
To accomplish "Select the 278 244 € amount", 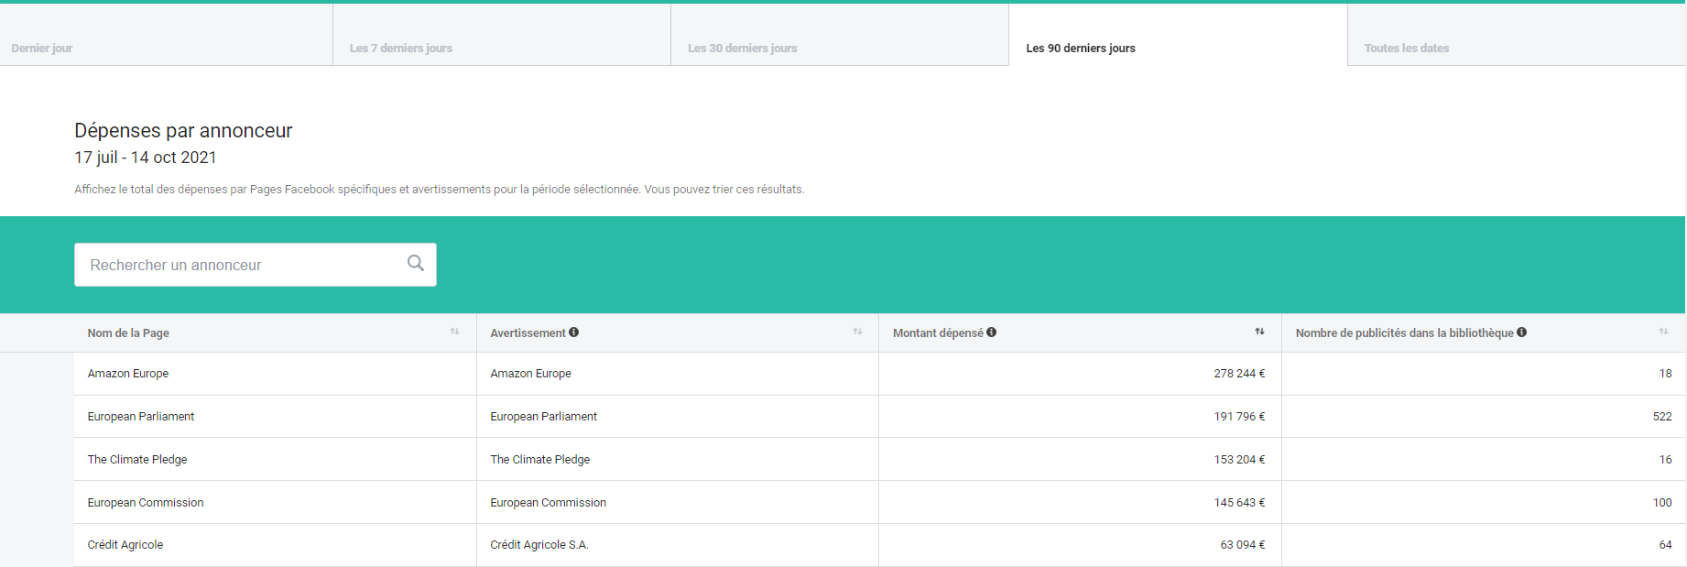I will (x=1239, y=374).
